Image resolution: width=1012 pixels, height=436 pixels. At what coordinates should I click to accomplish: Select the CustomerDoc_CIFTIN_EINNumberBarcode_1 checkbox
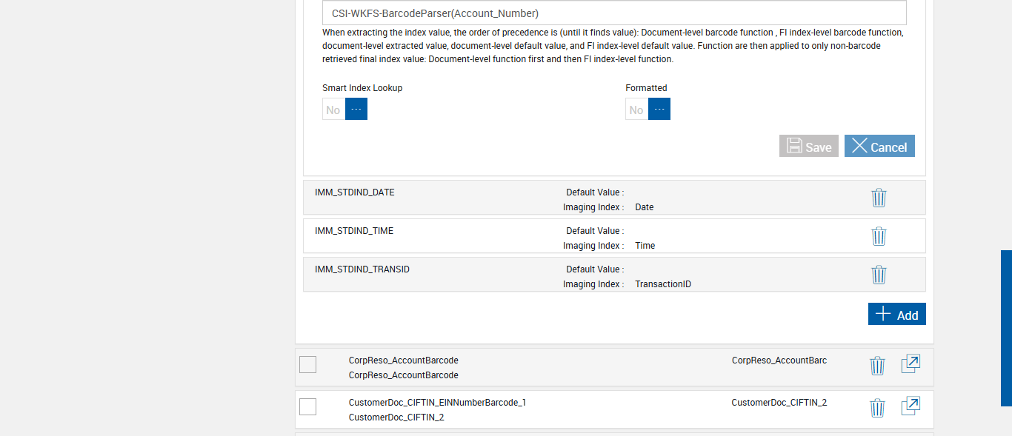click(x=307, y=406)
